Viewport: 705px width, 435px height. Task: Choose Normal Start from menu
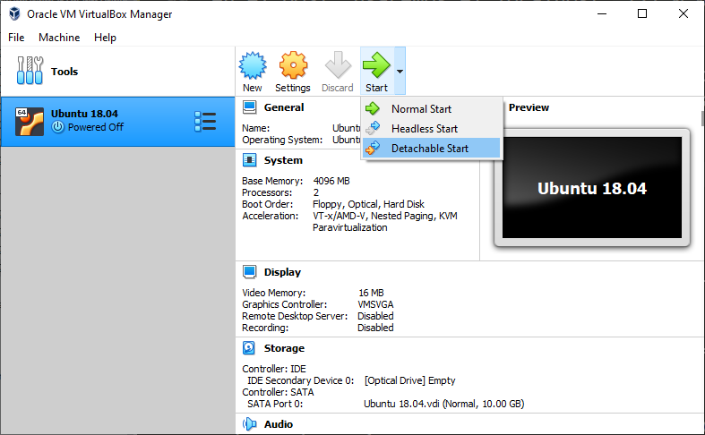click(x=431, y=109)
